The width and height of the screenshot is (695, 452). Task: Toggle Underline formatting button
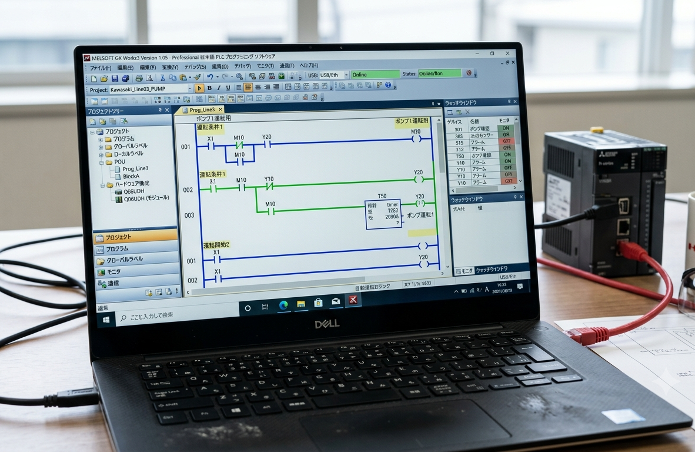(228, 88)
